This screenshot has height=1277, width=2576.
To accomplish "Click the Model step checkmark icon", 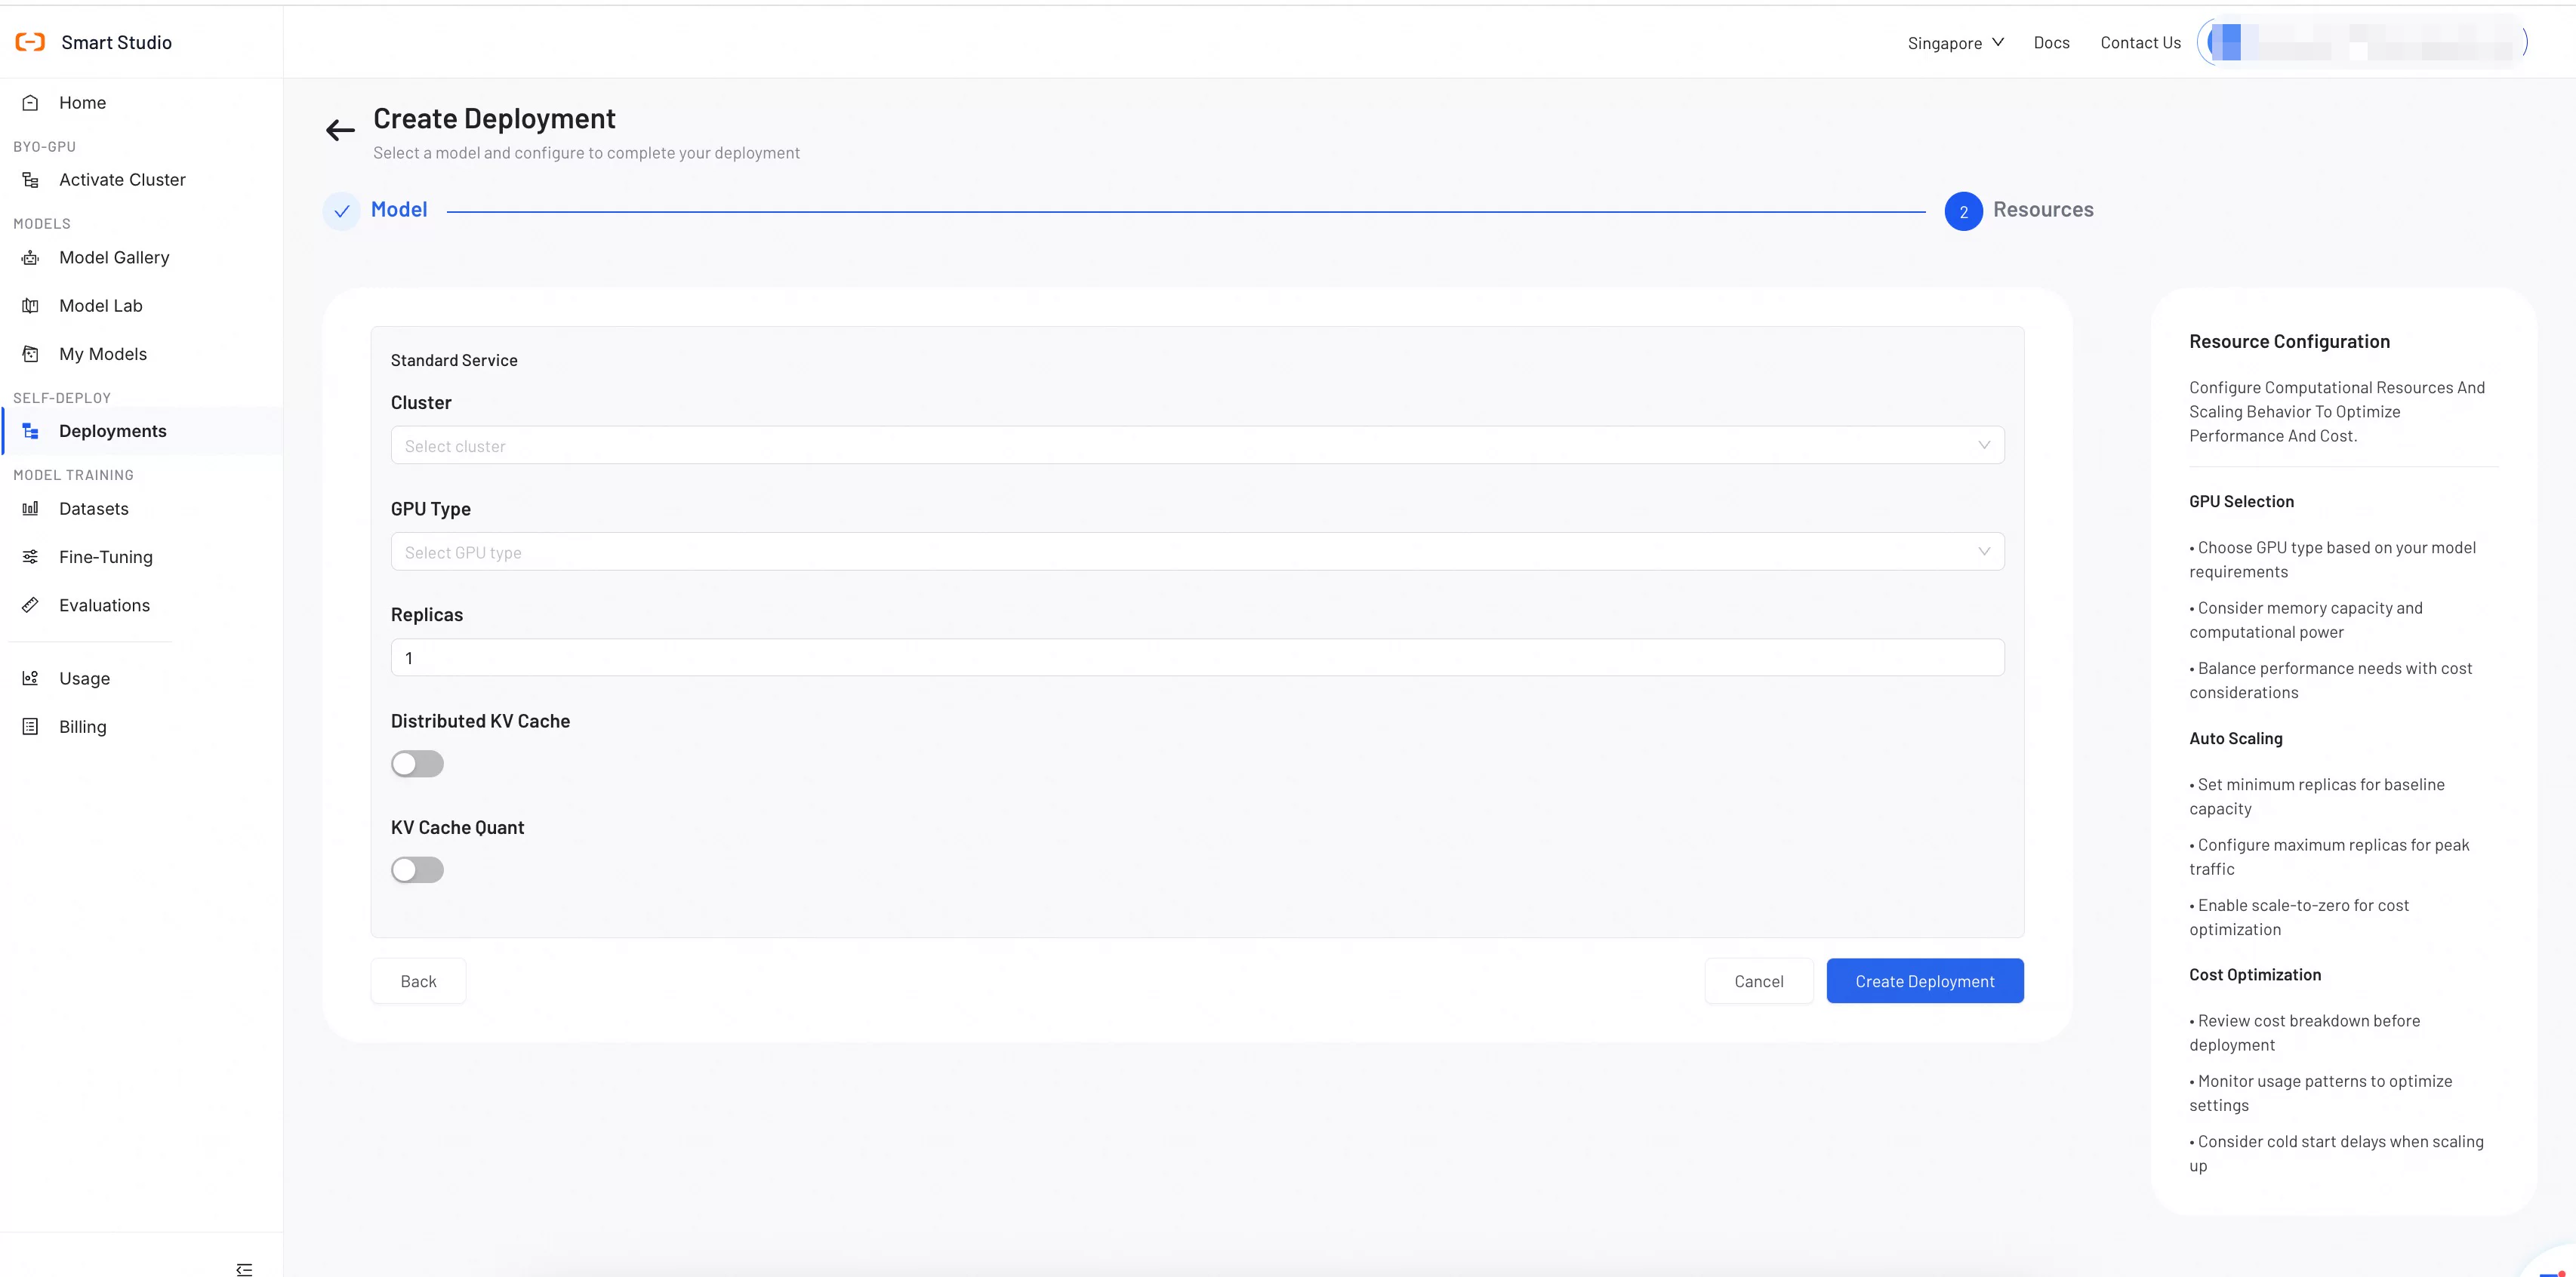I will [342, 211].
